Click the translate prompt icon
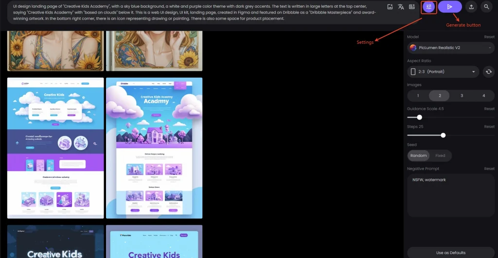The width and height of the screenshot is (498, 258). tap(401, 7)
